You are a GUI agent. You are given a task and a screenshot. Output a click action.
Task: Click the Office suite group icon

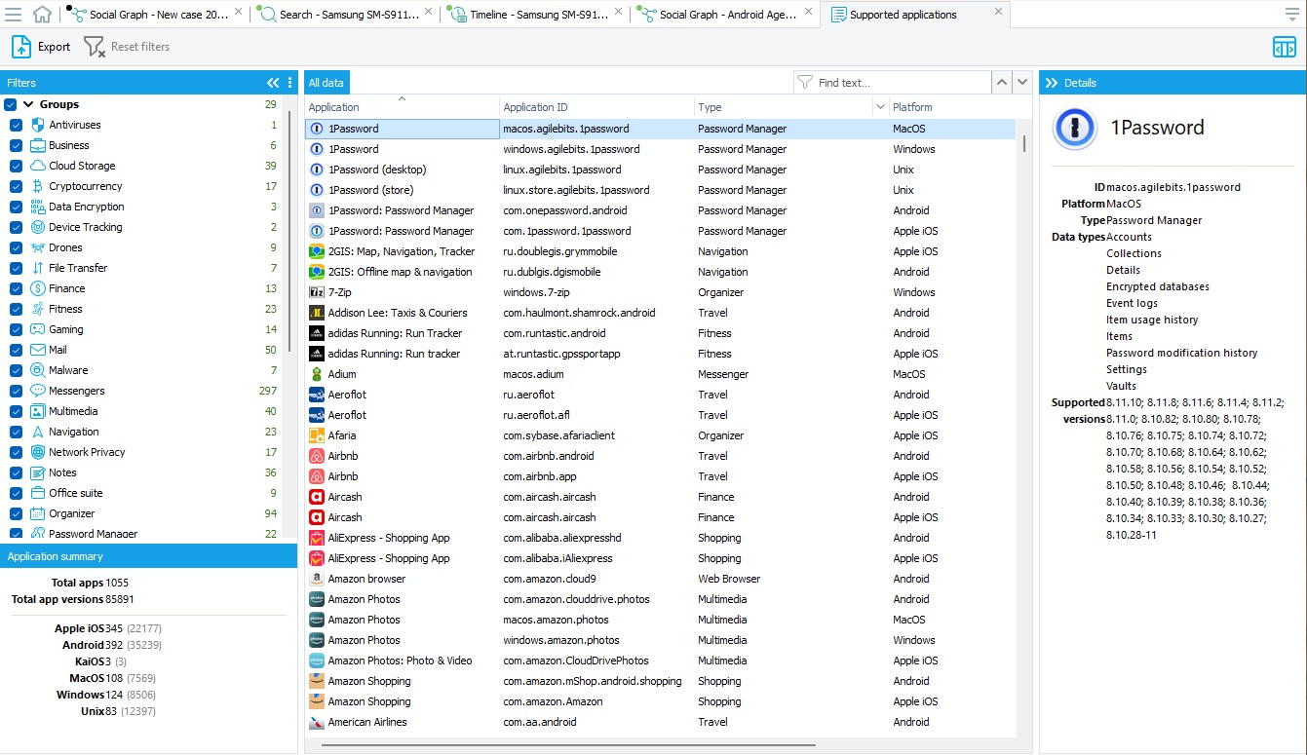click(38, 493)
